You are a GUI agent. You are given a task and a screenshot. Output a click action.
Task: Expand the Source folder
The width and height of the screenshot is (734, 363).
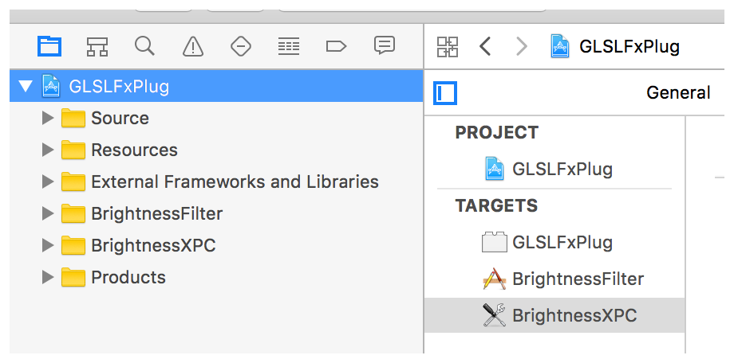(48, 119)
